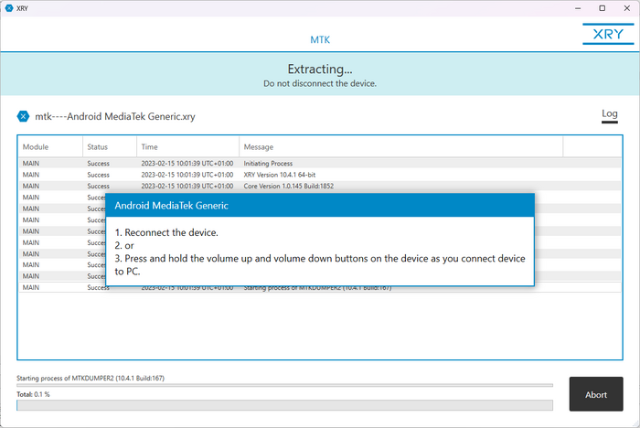Click the 'Reconnect the device.' instruction
This screenshot has width=640, height=428.
tap(166, 232)
